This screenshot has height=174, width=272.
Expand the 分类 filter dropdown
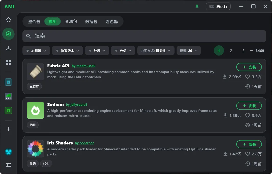click(123, 50)
